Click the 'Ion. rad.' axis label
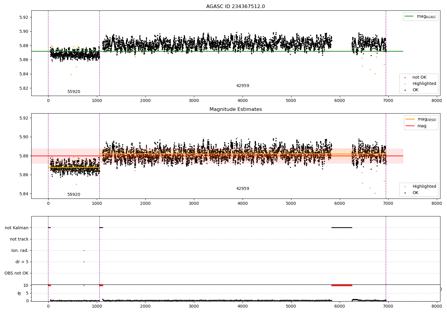The width and height of the screenshot is (447, 313). pos(20,250)
